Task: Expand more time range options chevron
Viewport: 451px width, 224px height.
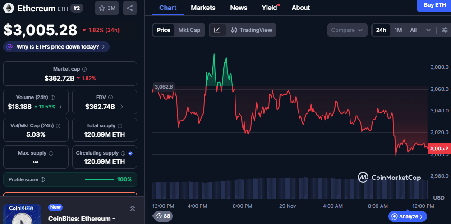Action: 428,30
